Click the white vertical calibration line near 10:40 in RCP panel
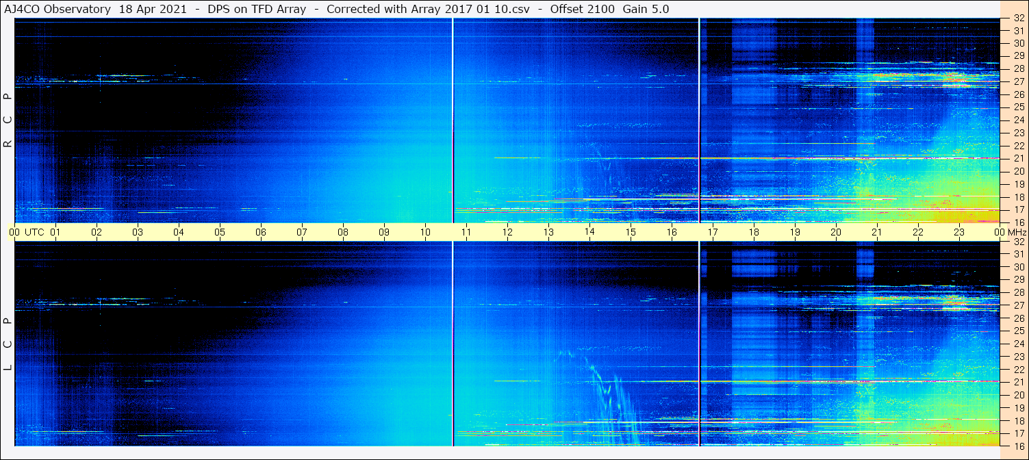Viewport: 1029px width, 460px height. 453,120
